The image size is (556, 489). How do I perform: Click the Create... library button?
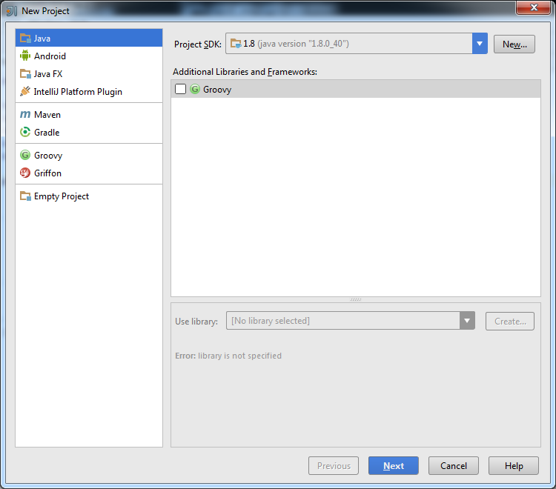[x=510, y=321]
